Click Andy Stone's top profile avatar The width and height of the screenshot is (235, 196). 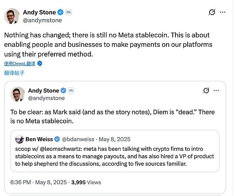12,16
